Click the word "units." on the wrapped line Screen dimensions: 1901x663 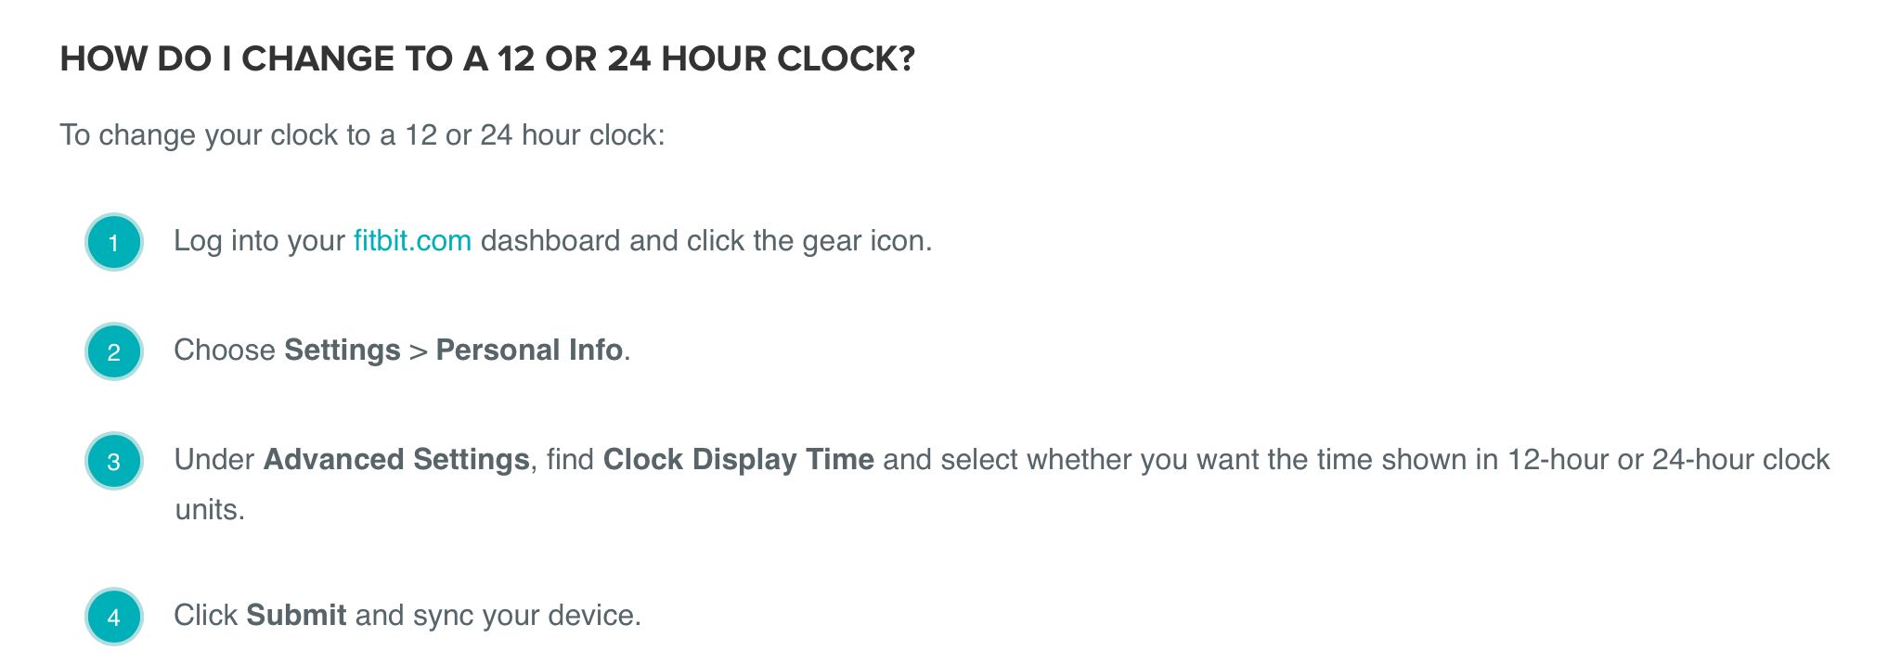point(210,510)
